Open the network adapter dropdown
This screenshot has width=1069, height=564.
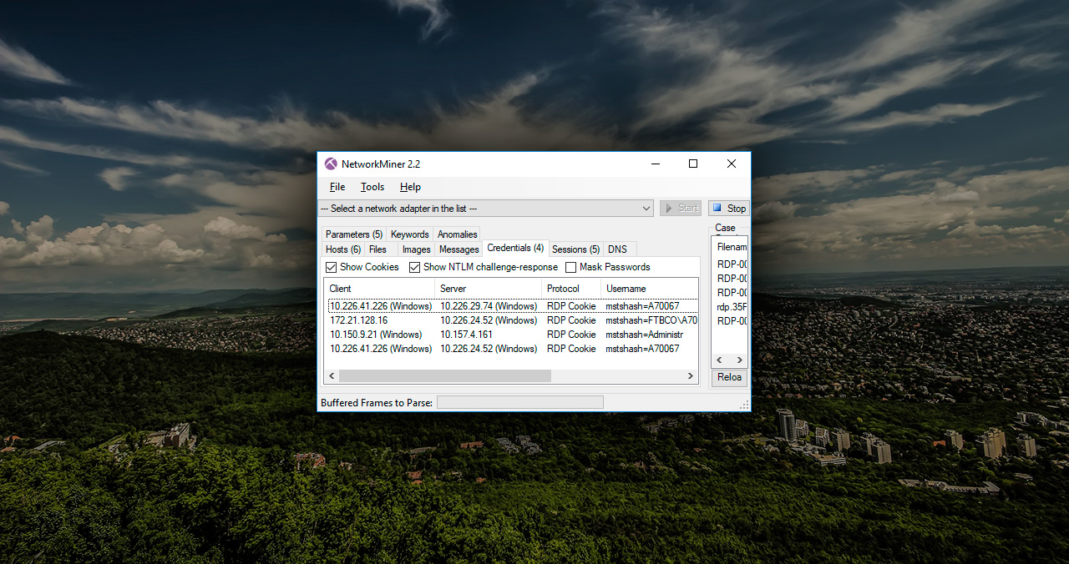coord(646,208)
